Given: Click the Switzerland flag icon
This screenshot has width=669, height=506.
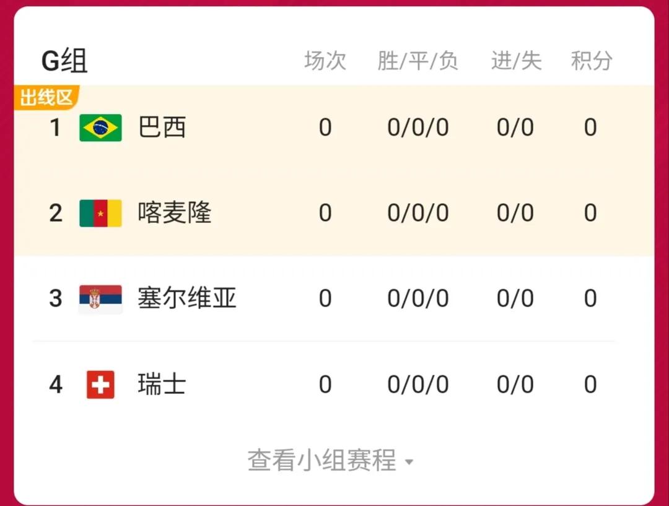Looking at the screenshot, I should click(100, 384).
